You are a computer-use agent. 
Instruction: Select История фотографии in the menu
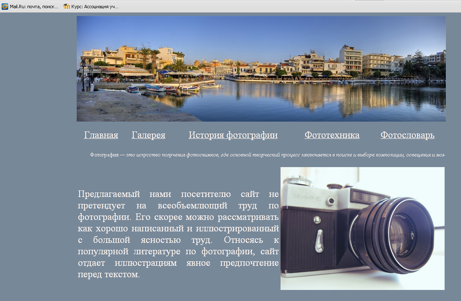click(x=233, y=135)
